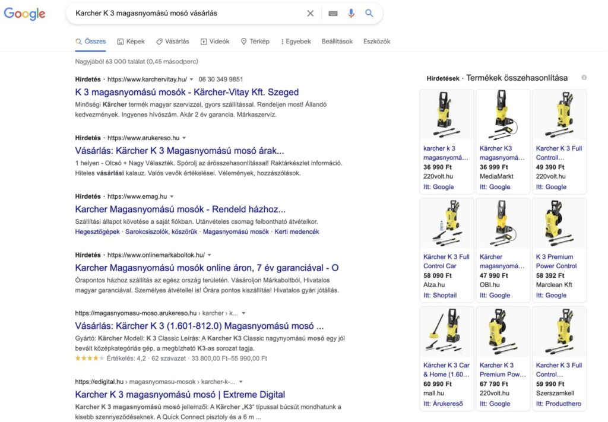
Task: Click karcher k 3 magasnyomá... product title
Action: click(x=446, y=153)
